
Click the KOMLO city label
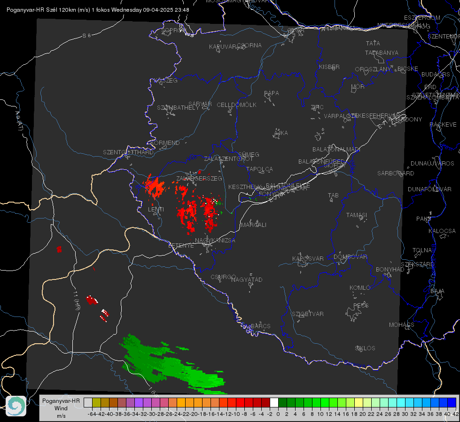pos(359,288)
